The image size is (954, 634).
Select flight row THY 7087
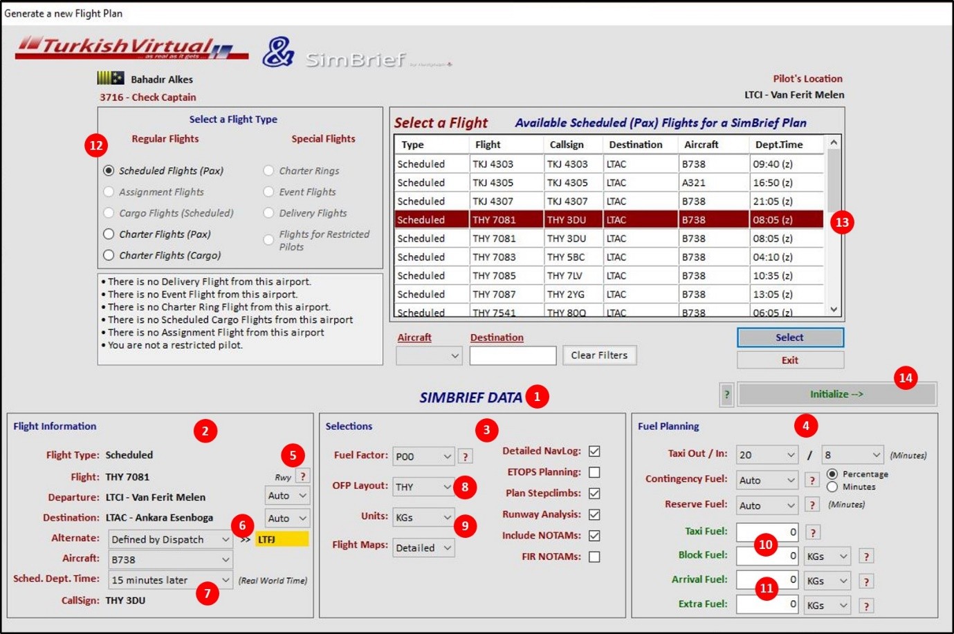[609, 294]
